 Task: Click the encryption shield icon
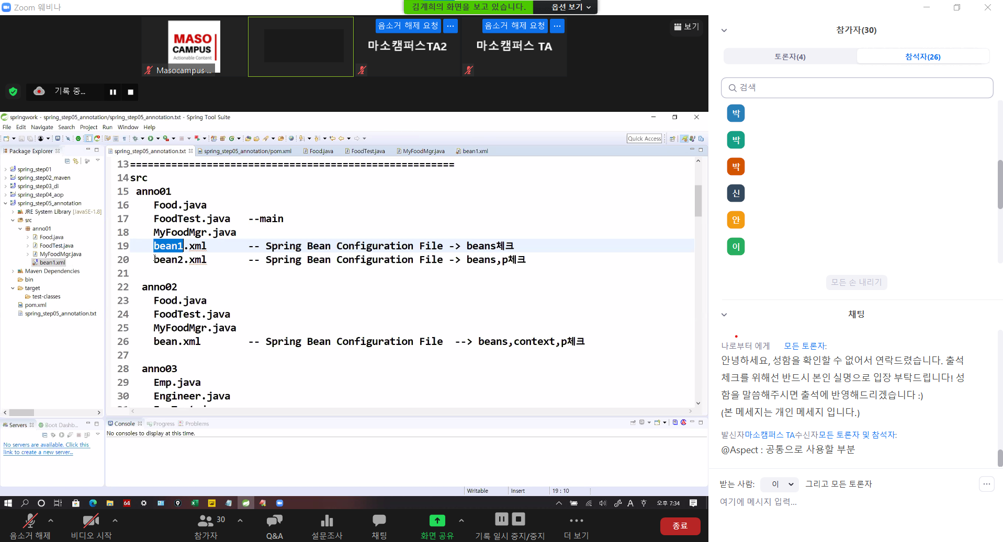pyautogui.click(x=13, y=92)
